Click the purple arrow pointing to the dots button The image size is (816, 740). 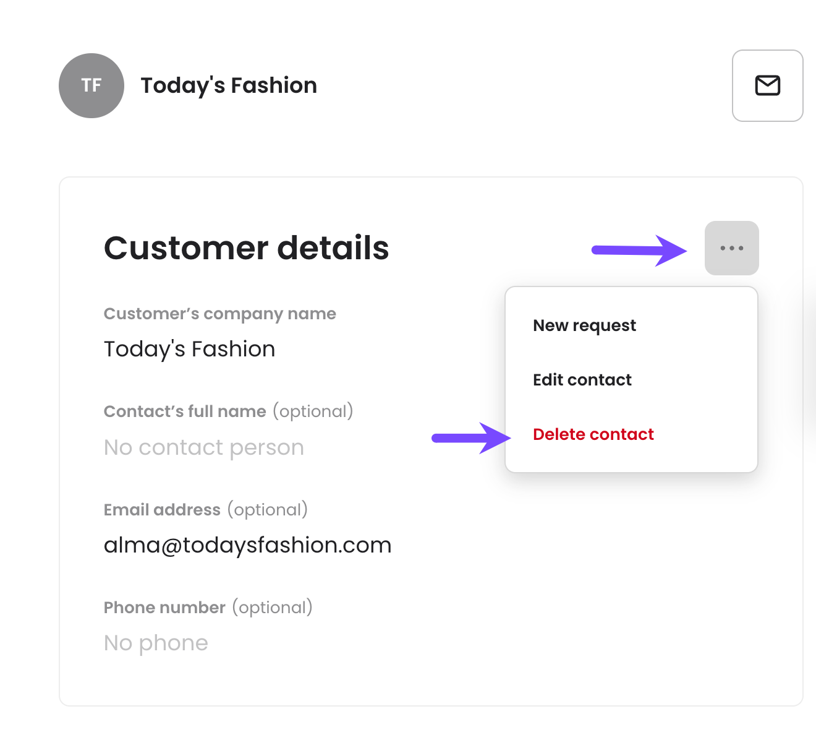[639, 250]
